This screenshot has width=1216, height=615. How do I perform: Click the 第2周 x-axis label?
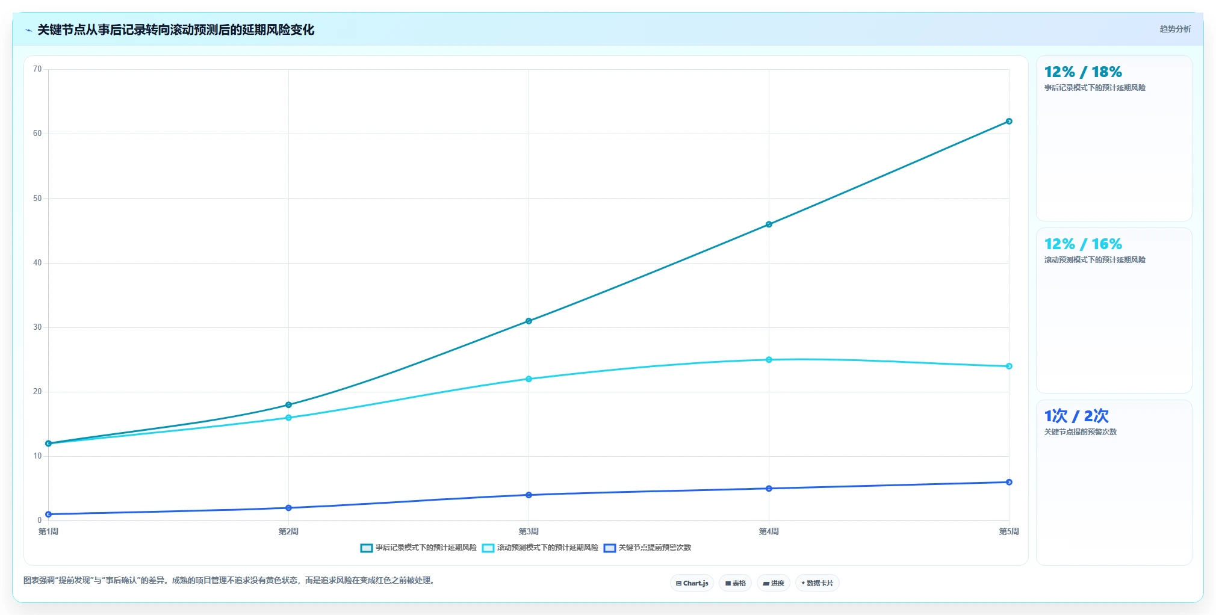[x=288, y=531]
